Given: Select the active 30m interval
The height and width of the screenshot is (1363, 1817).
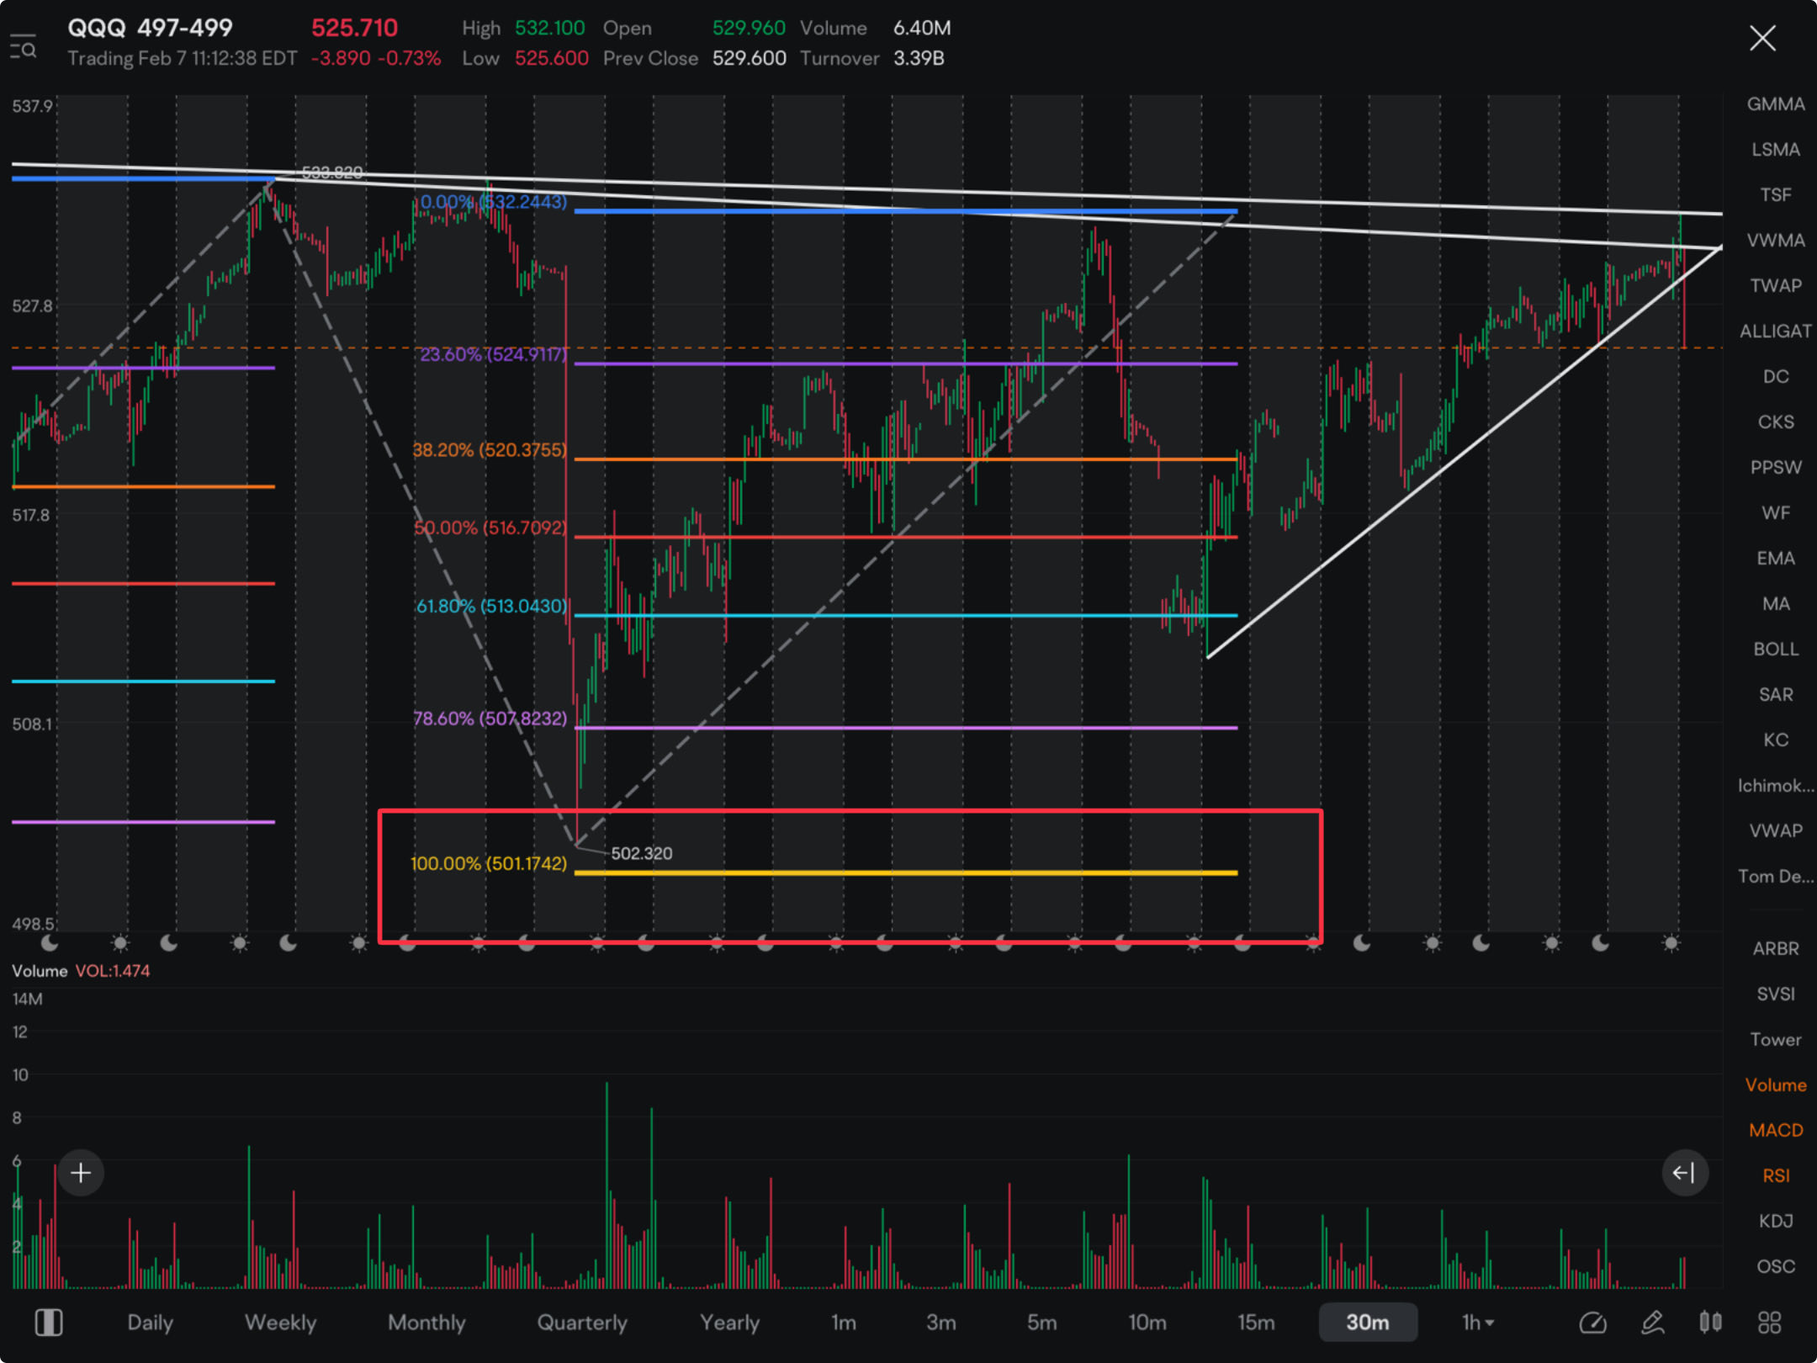Looking at the screenshot, I should coord(1368,1323).
